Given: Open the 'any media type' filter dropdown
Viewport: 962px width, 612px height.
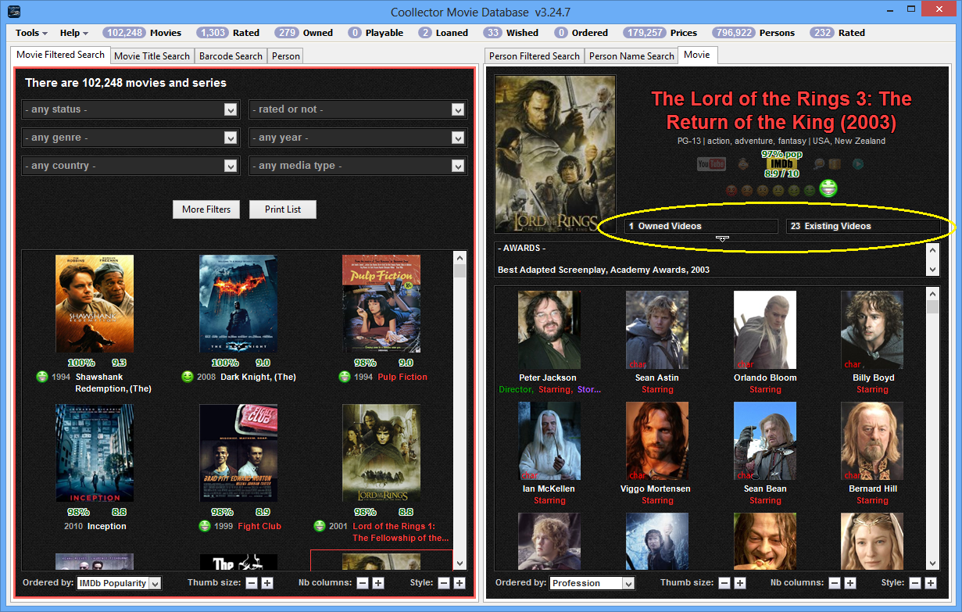Looking at the screenshot, I should pos(358,166).
